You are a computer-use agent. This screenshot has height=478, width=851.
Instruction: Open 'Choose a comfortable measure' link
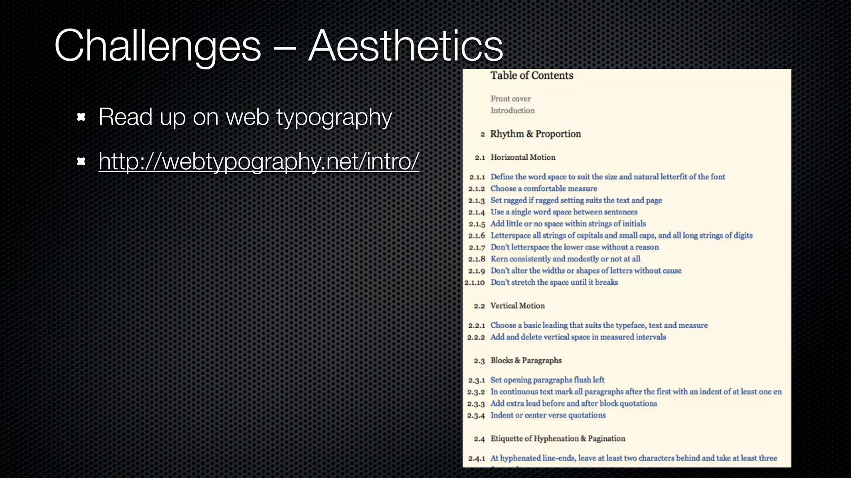(544, 188)
